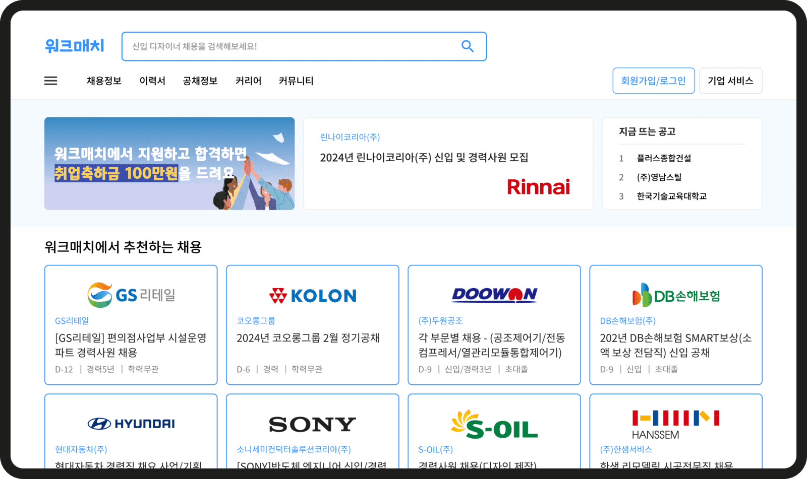
Task: Click the 린나이코리아(주) company link
Action: [x=350, y=137]
